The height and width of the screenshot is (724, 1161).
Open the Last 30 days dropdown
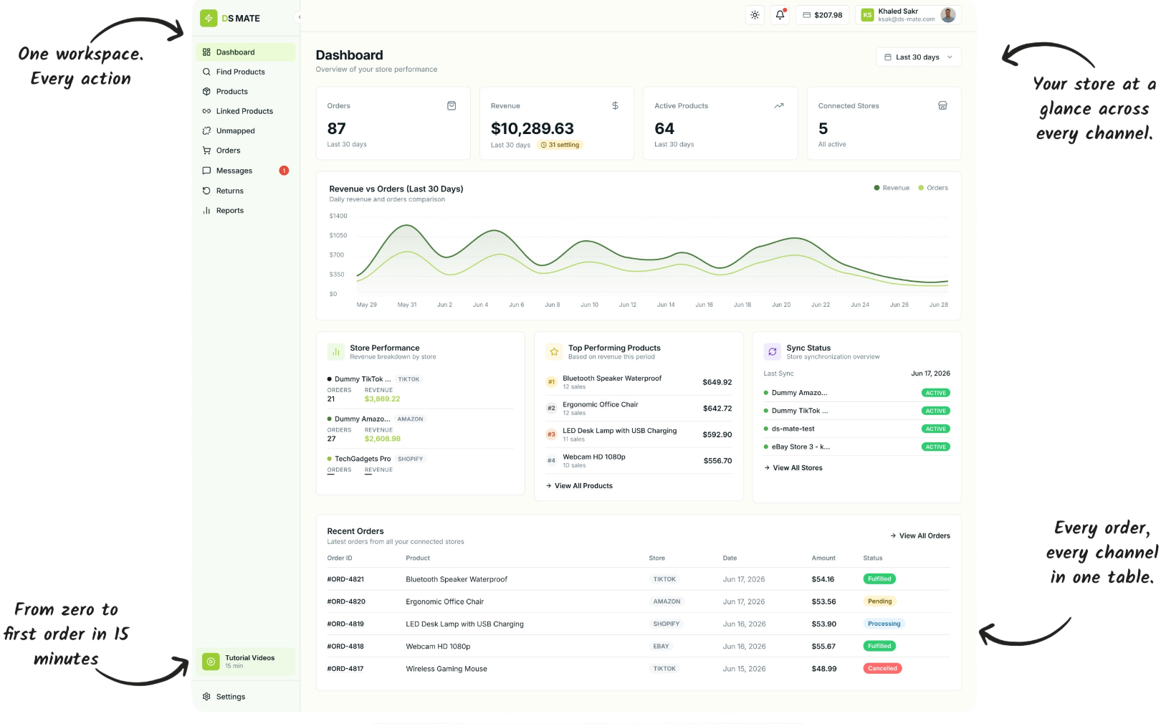click(x=918, y=57)
